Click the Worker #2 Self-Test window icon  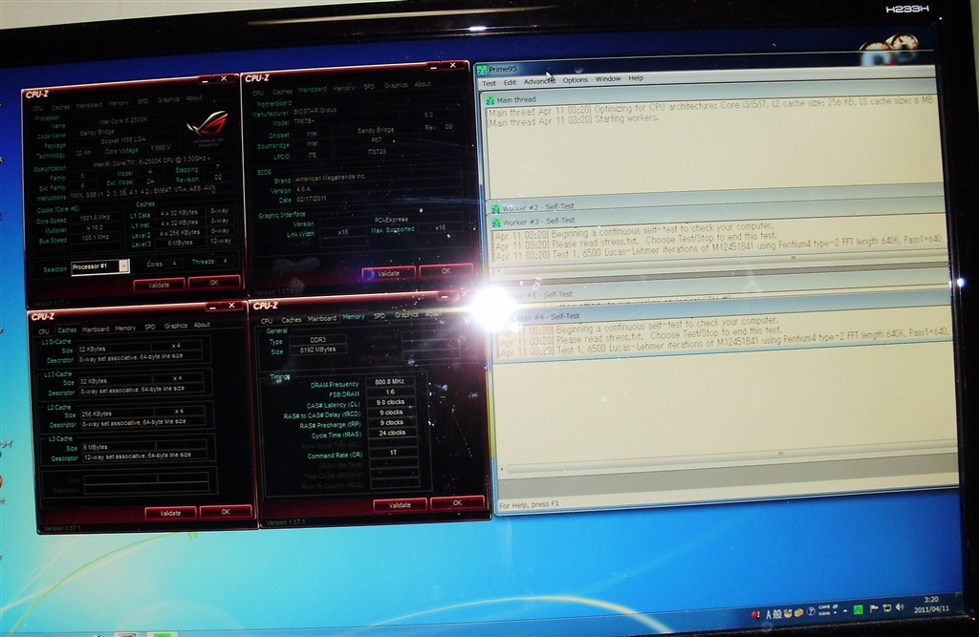495,208
